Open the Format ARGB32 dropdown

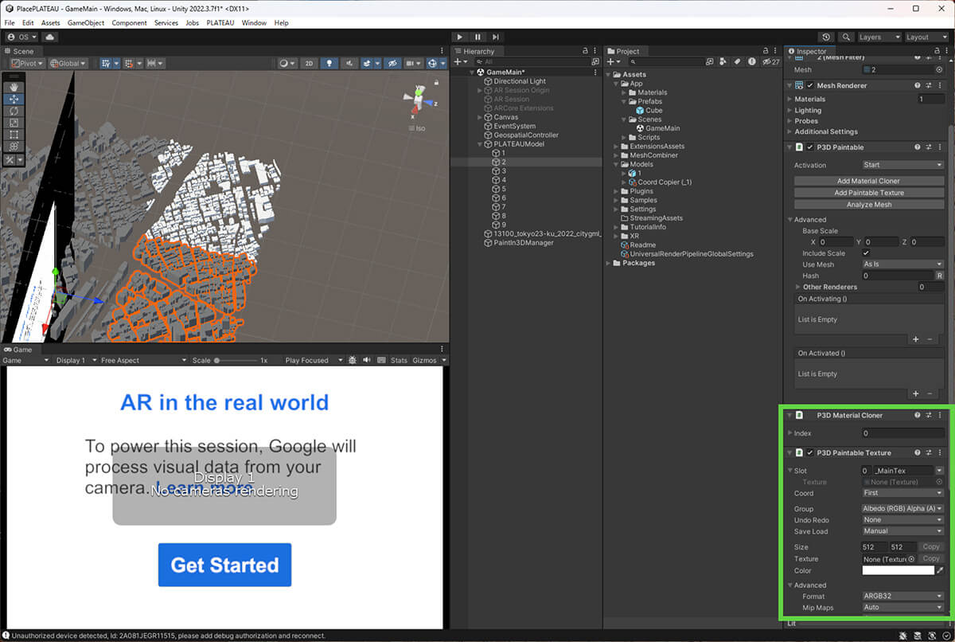coord(902,596)
